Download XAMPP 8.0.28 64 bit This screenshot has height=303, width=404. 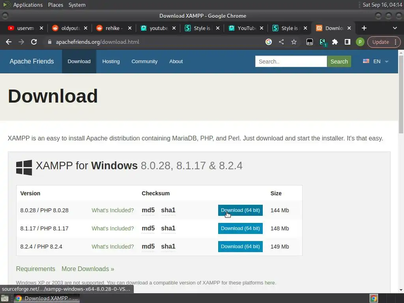(x=240, y=210)
